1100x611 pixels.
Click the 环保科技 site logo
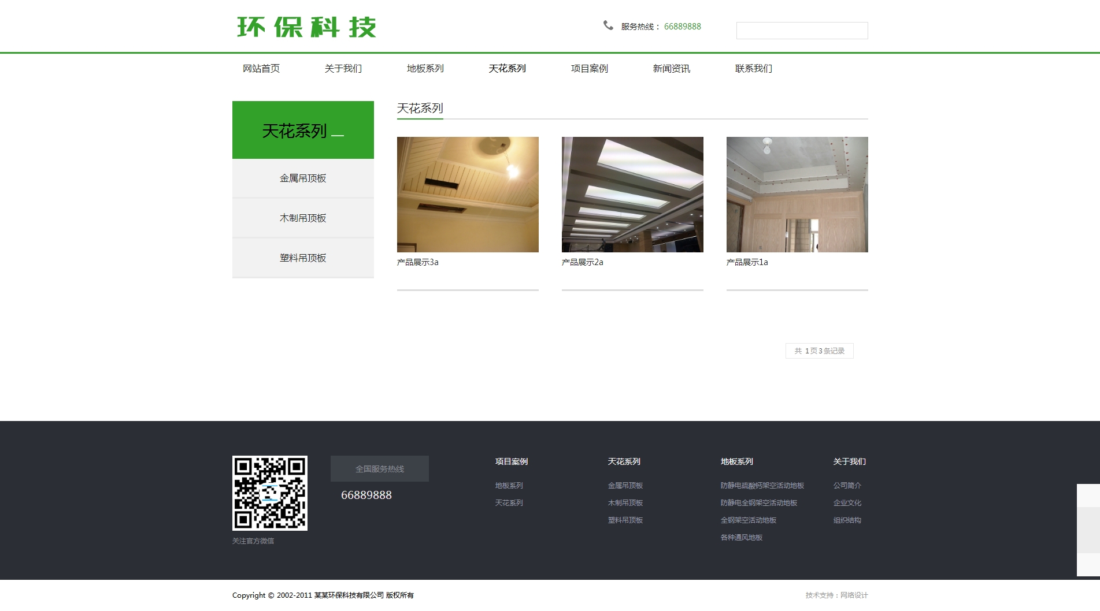306,27
